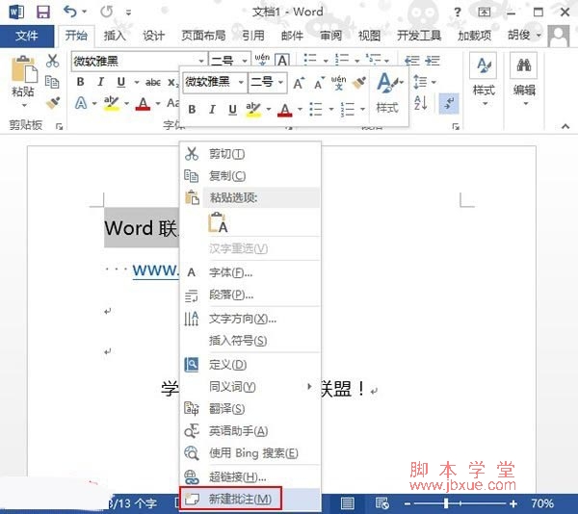Click the 胡俊 account name
The image size is (578, 514).
click(519, 36)
